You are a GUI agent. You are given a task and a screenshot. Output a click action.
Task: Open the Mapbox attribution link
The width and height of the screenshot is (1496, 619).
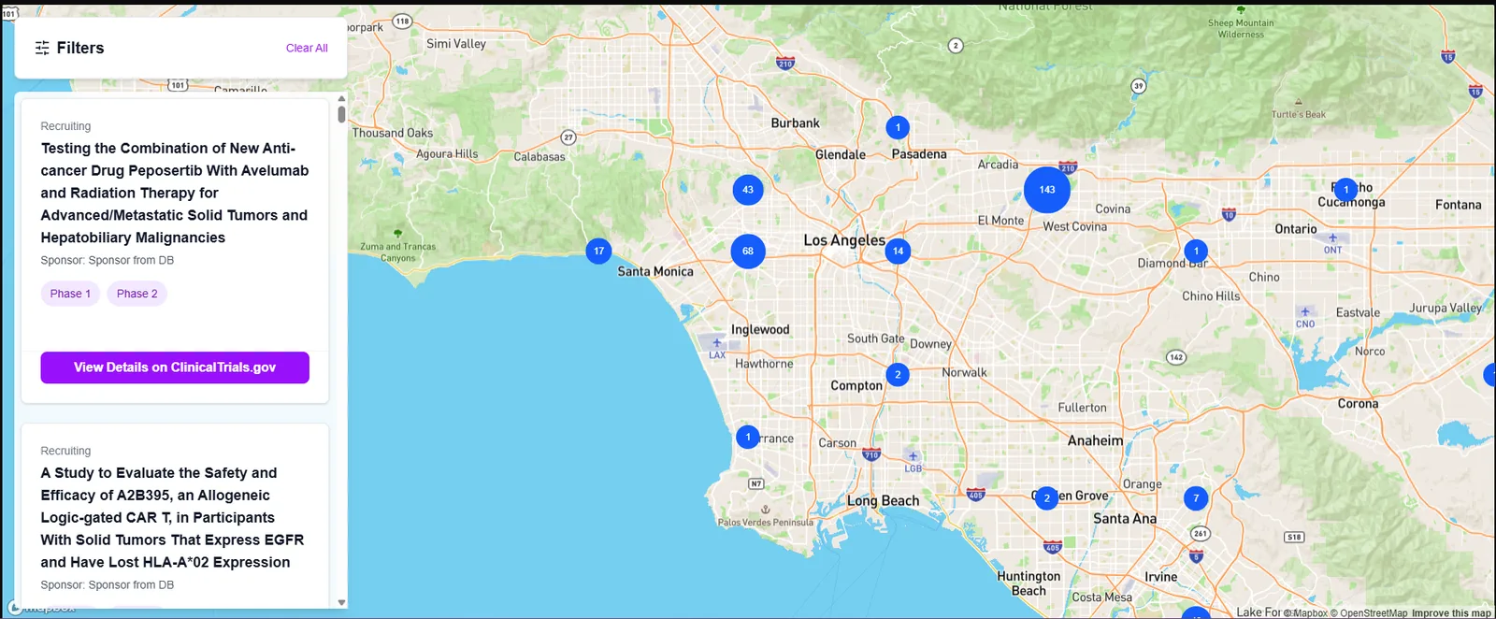coord(1305,613)
